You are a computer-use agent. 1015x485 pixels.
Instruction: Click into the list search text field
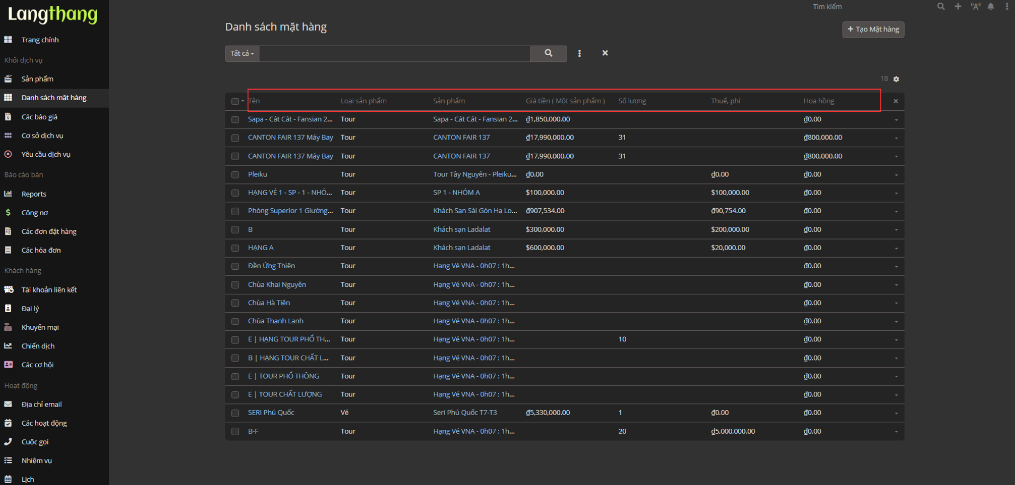coord(394,54)
